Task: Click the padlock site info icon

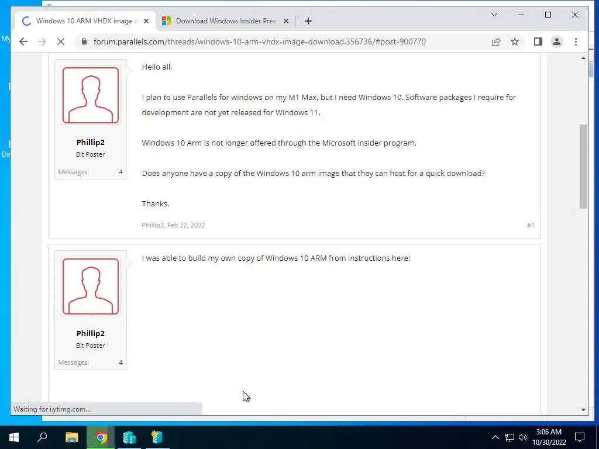Action: [84, 42]
